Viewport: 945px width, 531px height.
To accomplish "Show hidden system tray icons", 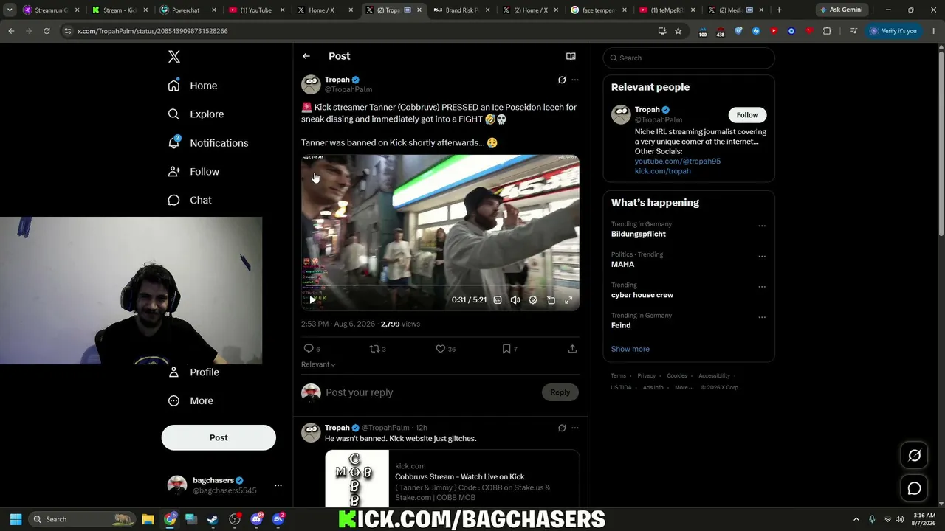I will click(x=856, y=519).
